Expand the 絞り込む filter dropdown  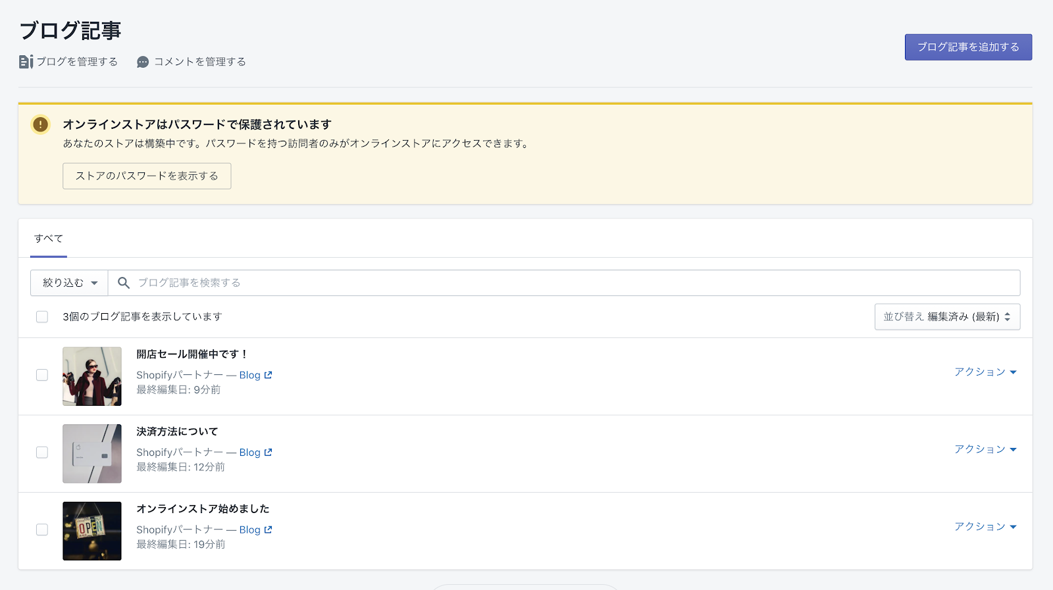tap(69, 283)
